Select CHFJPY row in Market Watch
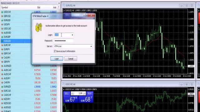The width and height of the screenshot is (200, 112). [x=29, y=82]
